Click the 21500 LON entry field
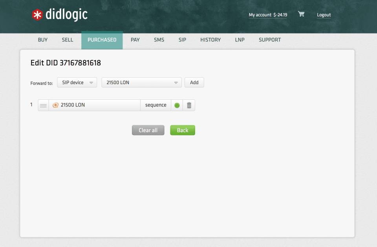 pos(94,105)
